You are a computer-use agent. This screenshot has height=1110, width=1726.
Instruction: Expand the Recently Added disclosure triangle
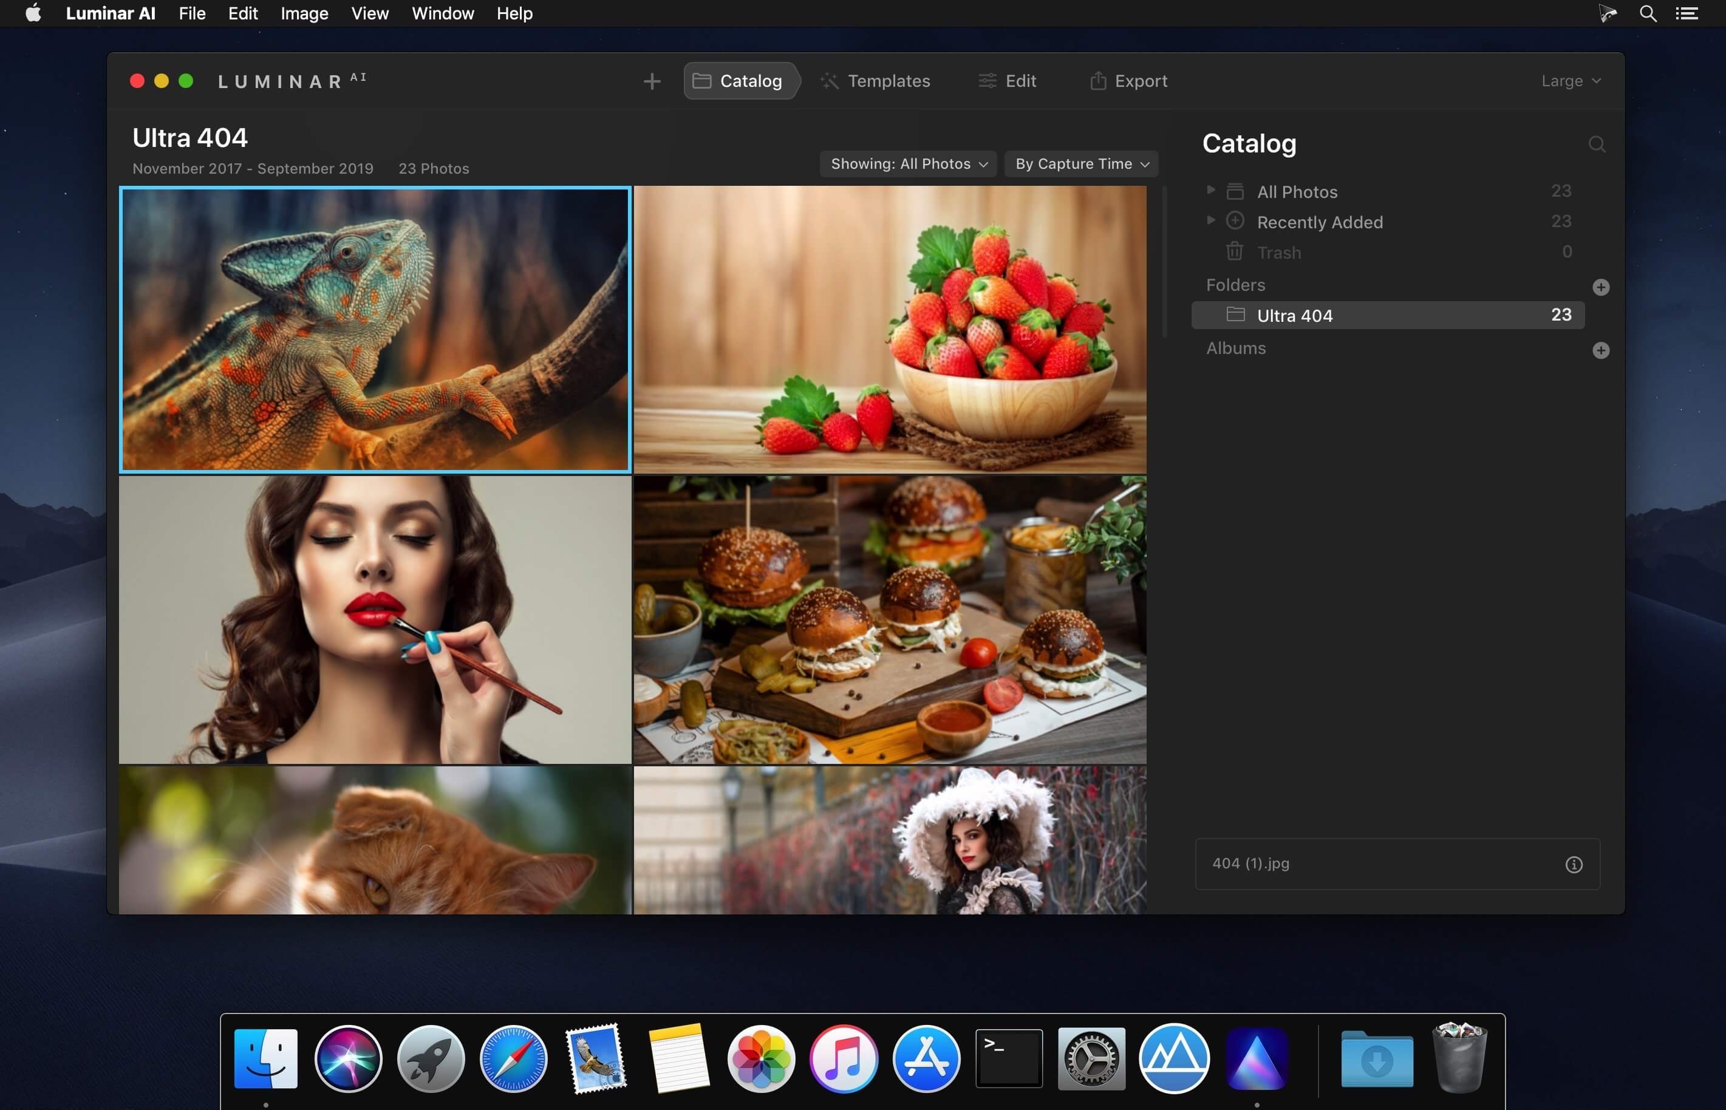(1211, 220)
